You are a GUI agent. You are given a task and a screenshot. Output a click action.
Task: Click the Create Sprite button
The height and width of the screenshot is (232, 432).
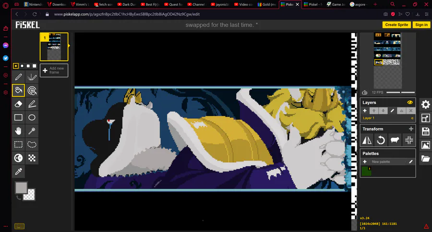pyautogui.click(x=396, y=25)
